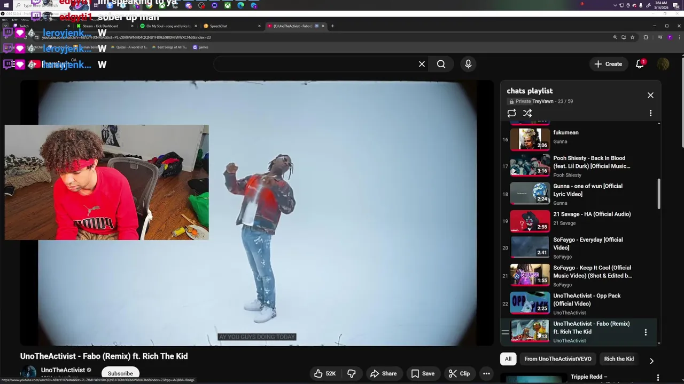Show next filter chips arrow
The image size is (684, 384).
[651, 361]
